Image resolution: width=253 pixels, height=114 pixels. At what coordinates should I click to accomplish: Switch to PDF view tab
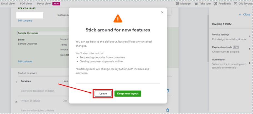26,4
